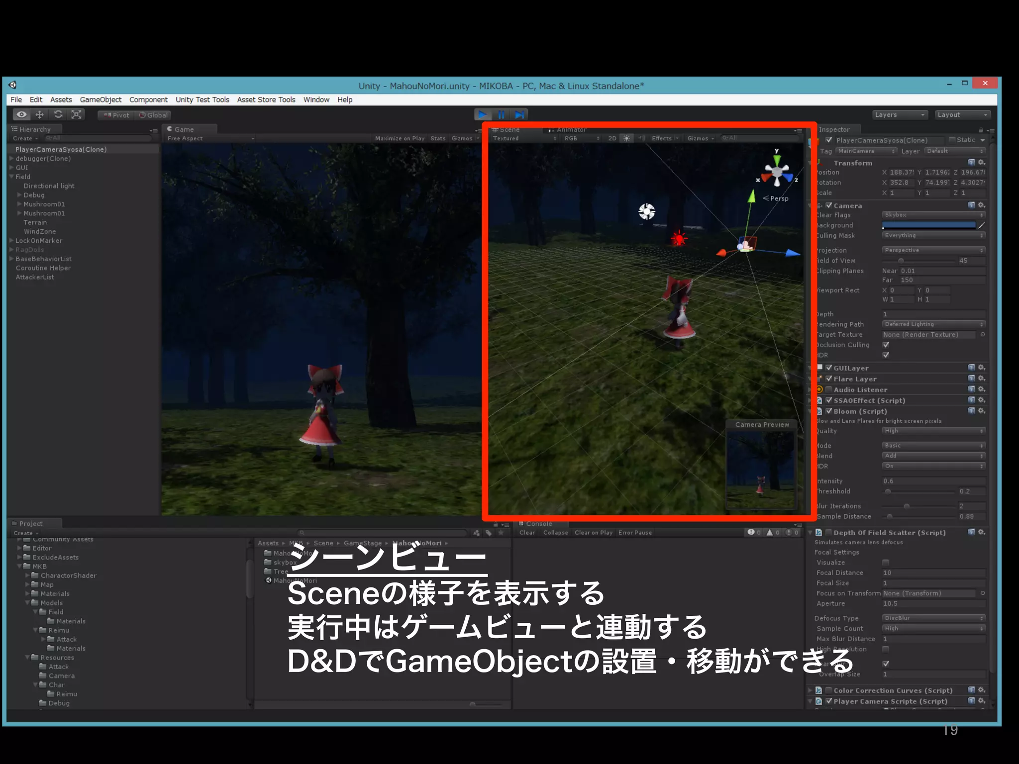
Task: Select the Scale tool
Action: (76, 114)
